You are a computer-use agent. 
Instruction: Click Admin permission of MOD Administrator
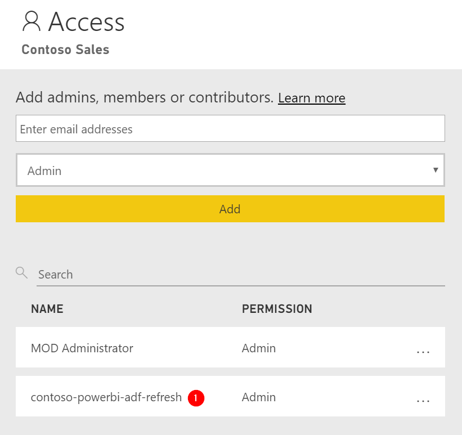[x=259, y=348]
